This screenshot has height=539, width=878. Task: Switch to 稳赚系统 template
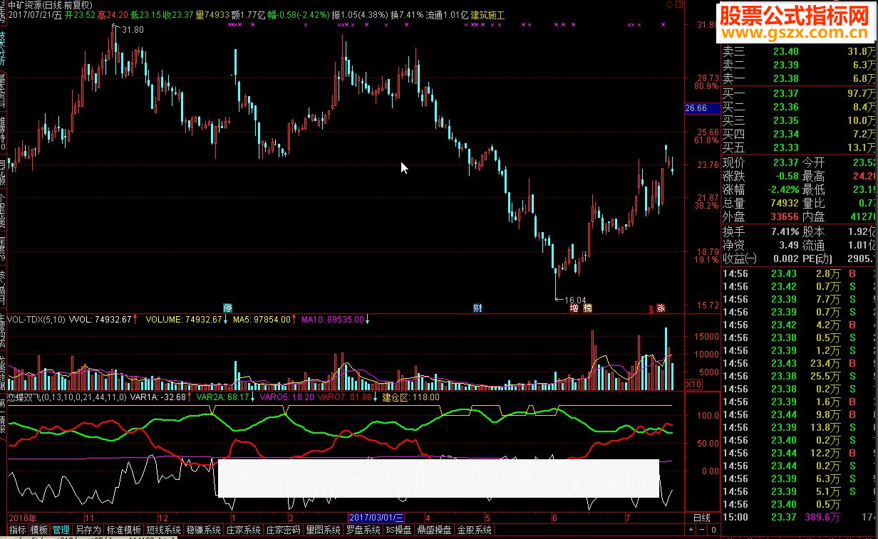(x=203, y=530)
